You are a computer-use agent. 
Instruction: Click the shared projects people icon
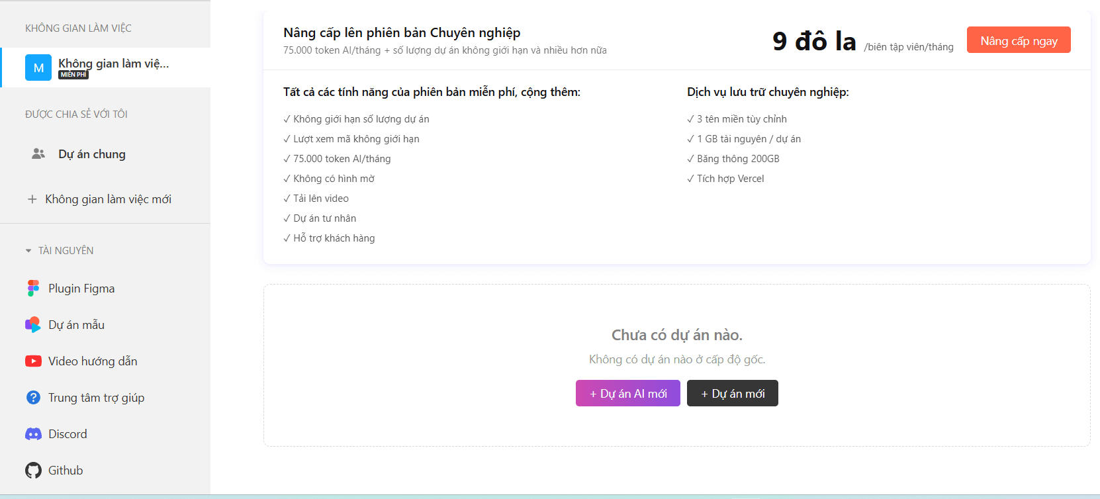(x=38, y=154)
